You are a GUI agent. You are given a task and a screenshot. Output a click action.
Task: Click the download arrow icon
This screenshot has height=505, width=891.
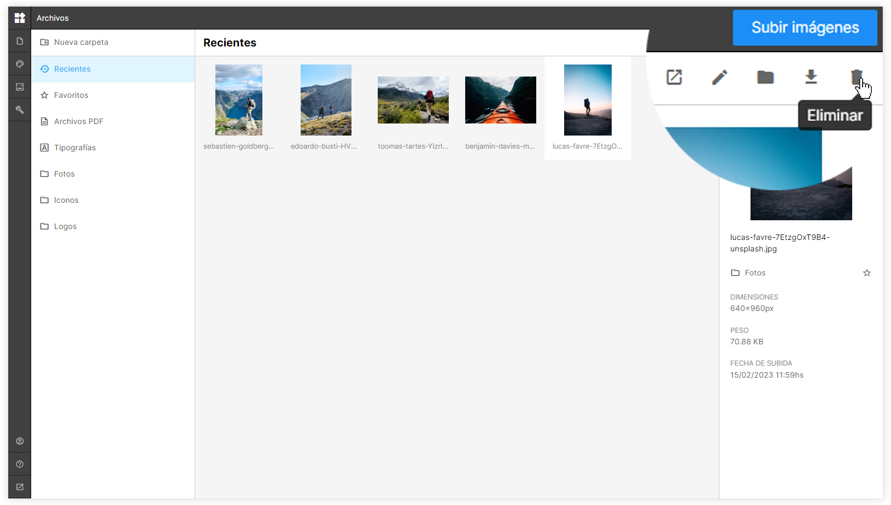[x=811, y=77]
